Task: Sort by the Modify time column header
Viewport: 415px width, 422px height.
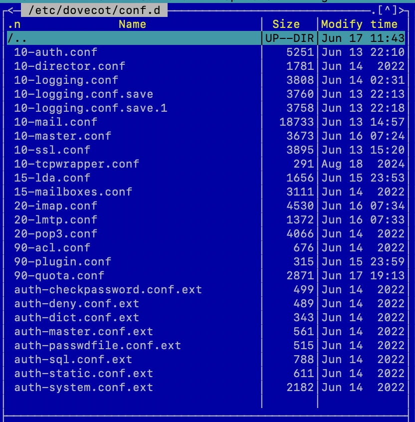Action: (x=359, y=24)
